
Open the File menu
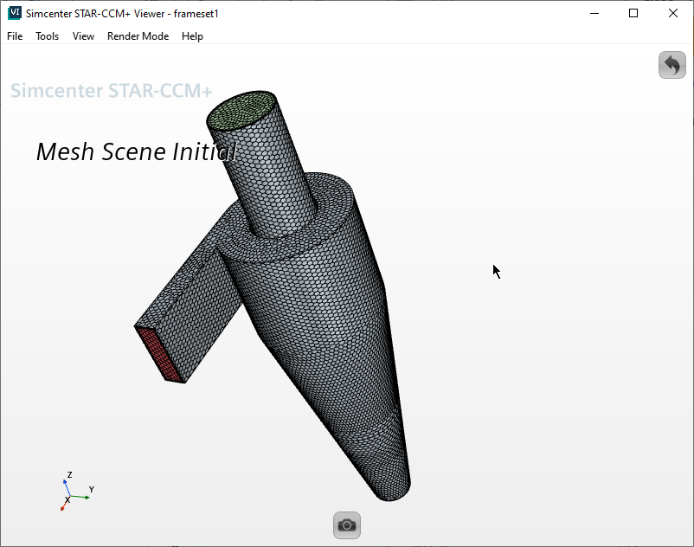click(15, 36)
